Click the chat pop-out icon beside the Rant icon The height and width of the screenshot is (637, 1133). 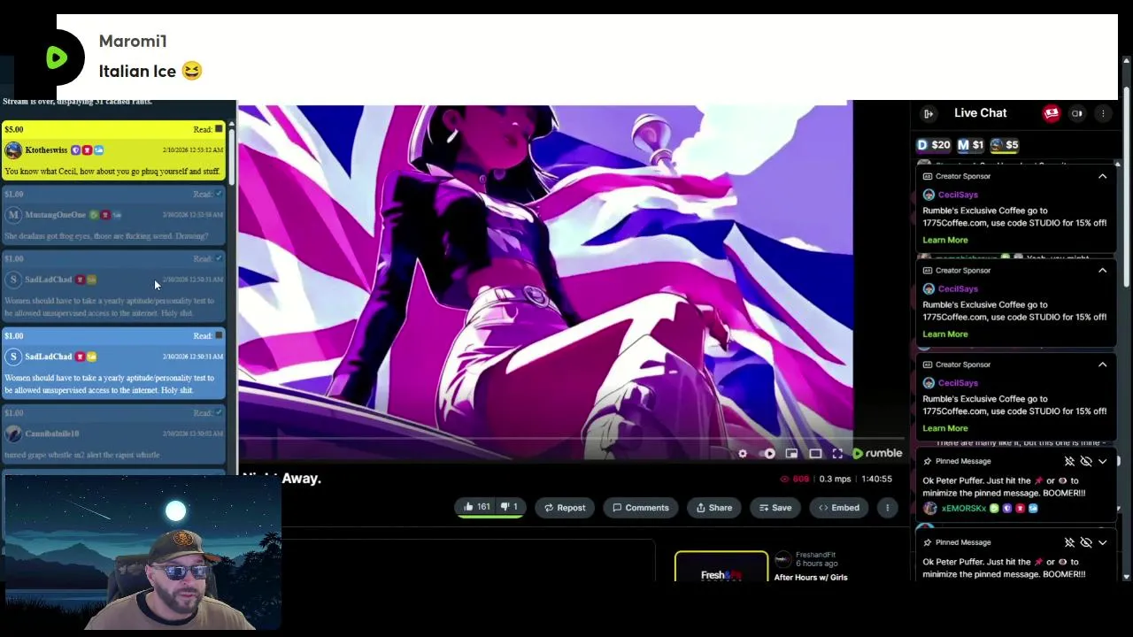click(x=1077, y=113)
